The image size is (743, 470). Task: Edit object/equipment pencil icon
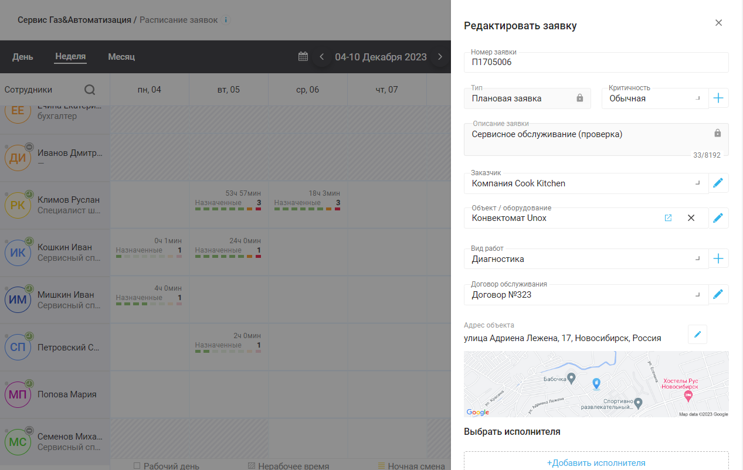(718, 218)
